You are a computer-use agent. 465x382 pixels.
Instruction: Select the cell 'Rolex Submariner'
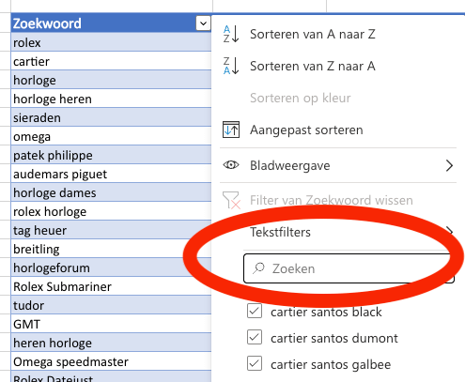click(111, 286)
